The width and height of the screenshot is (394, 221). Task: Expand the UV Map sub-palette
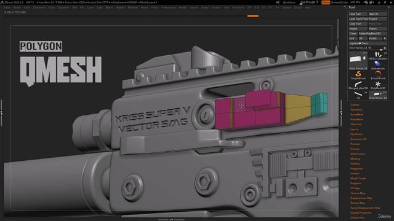click(x=355, y=188)
